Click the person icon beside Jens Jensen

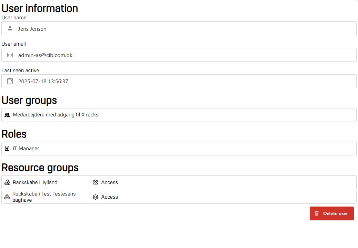click(x=10, y=29)
